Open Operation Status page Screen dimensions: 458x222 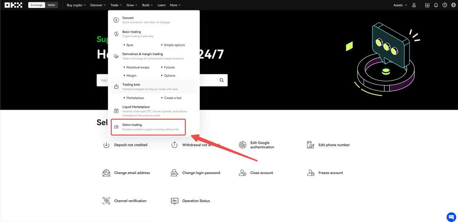click(196, 201)
